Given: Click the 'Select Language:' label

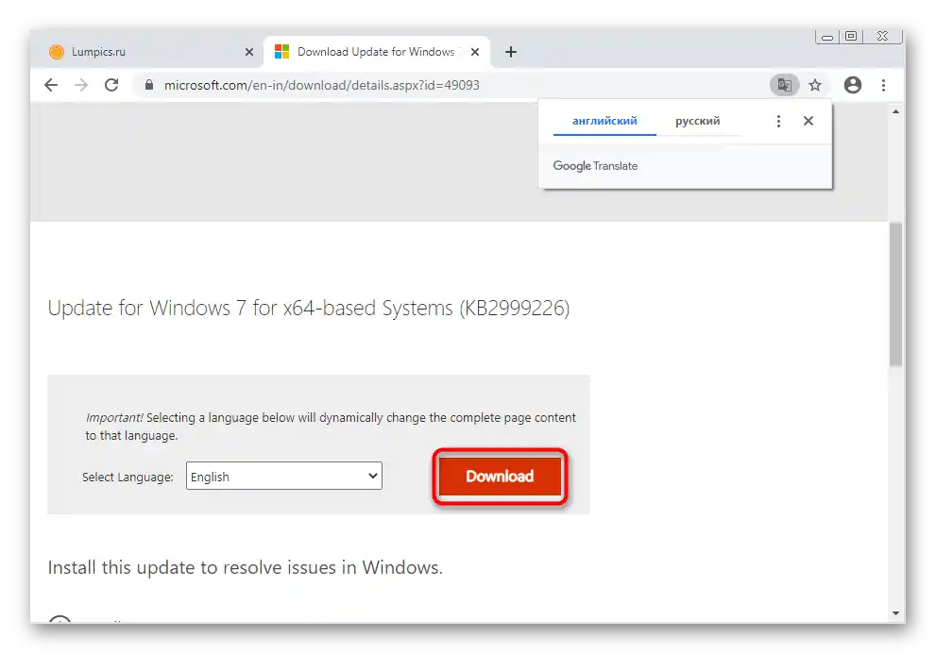Looking at the screenshot, I should click(x=128, y=478).
